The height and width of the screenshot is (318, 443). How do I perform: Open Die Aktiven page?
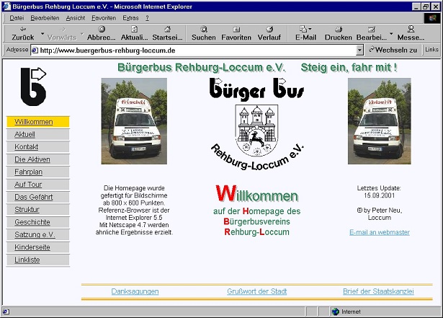coord(38,159)
